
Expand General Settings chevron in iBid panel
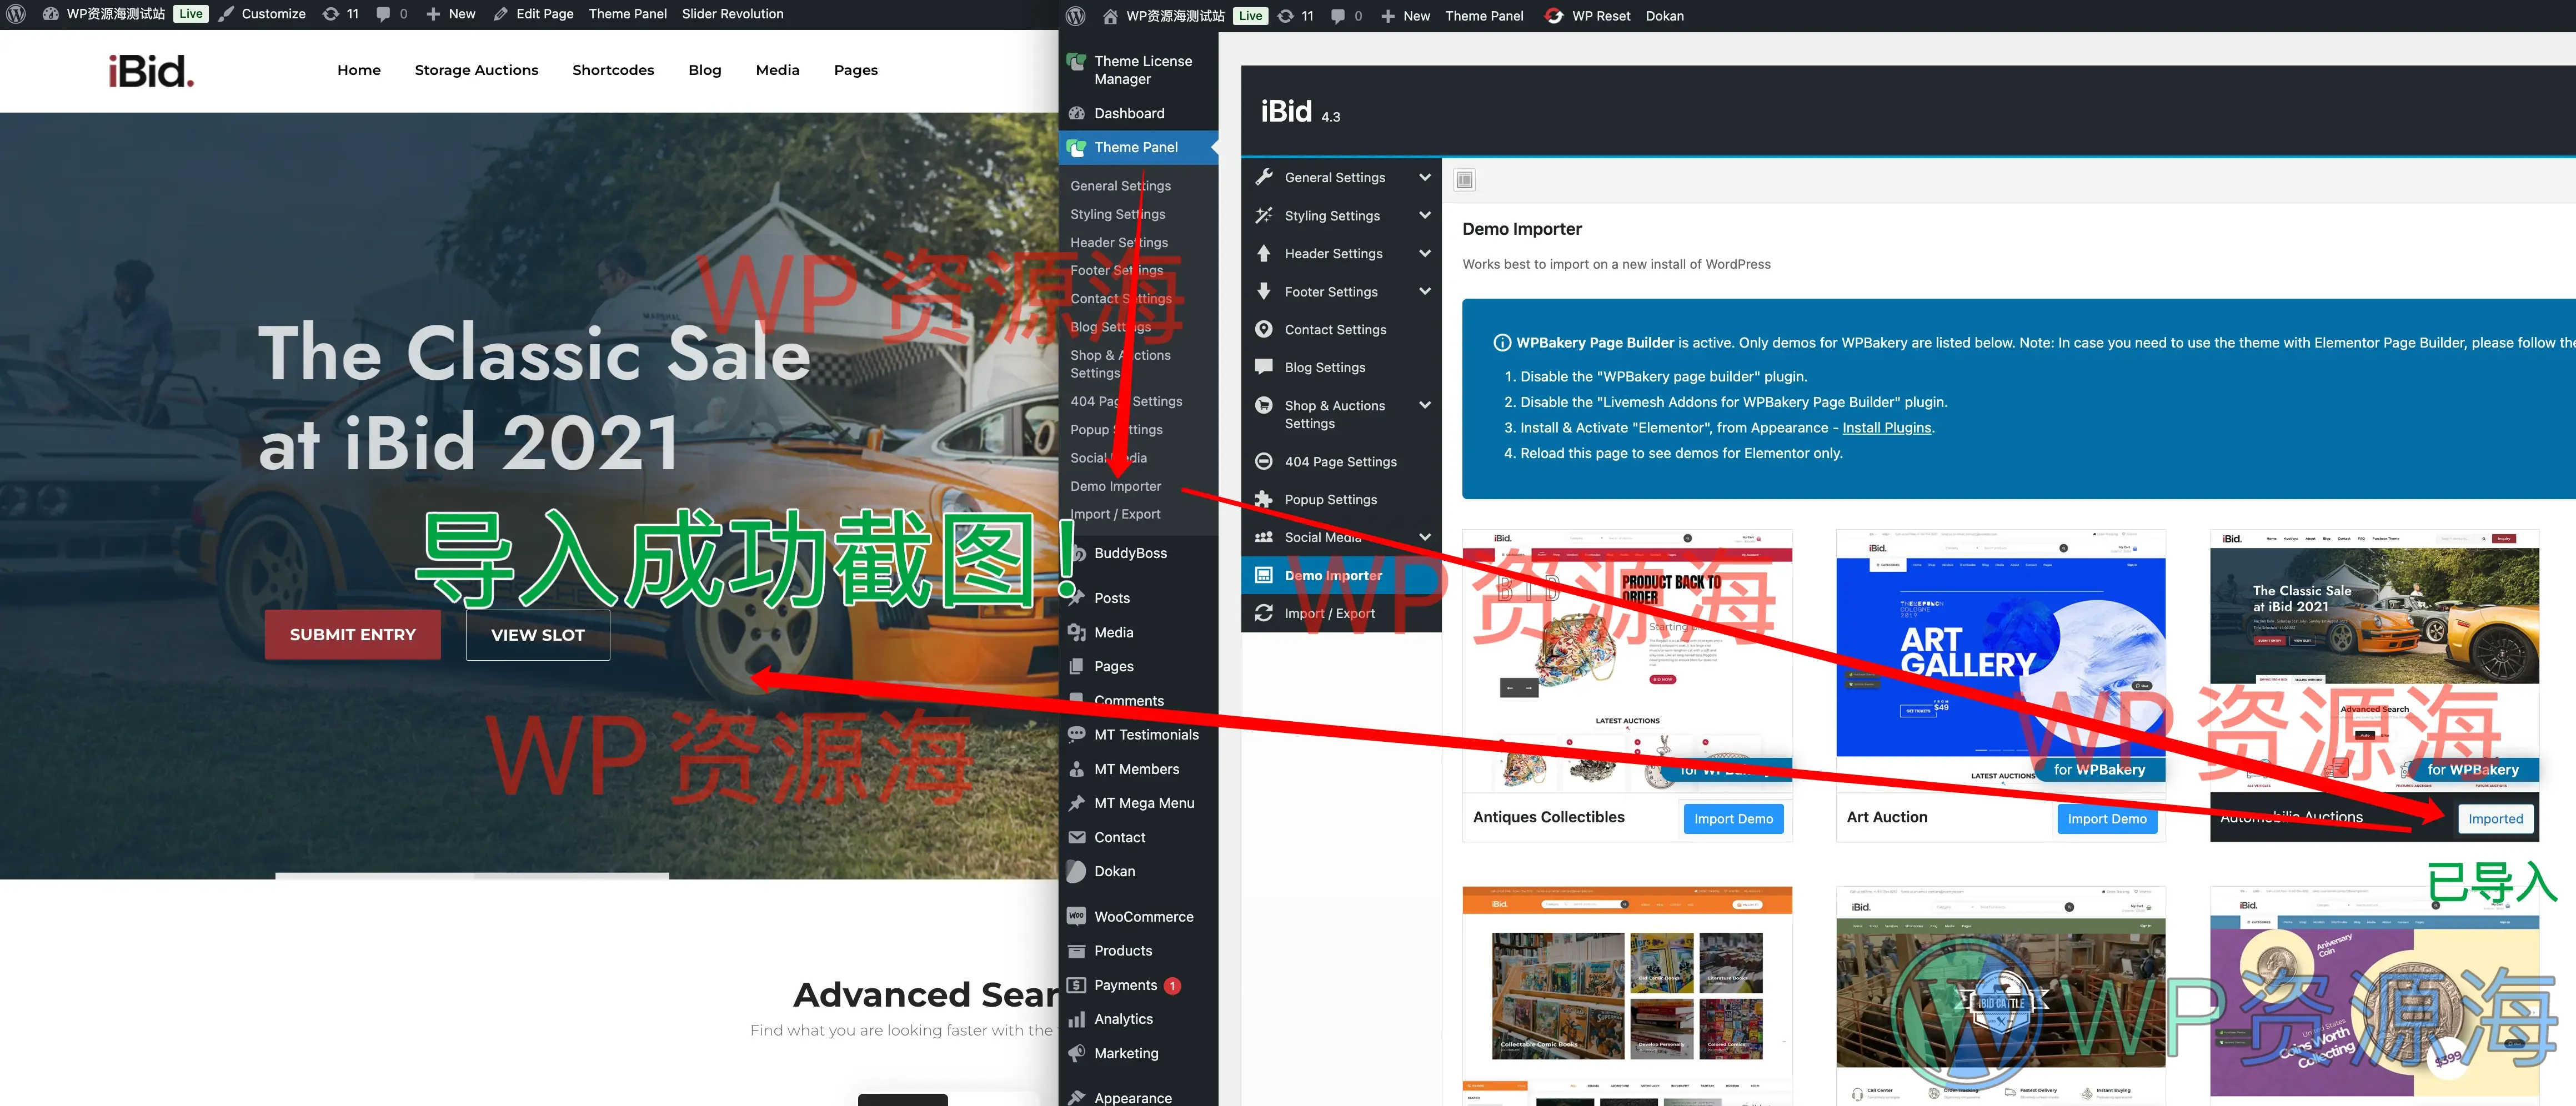pos(1425,177)
